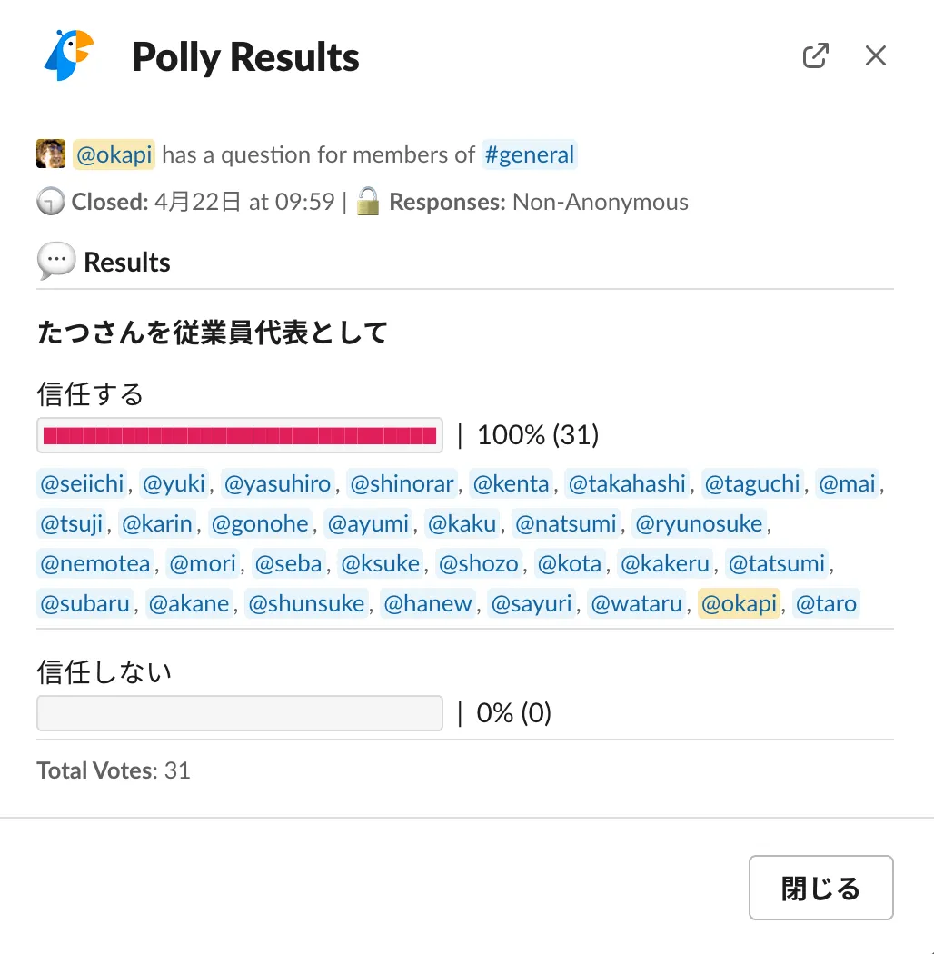Click the speech bubble Results icon
The image size is (934, 954).
pyautogui.click(x=55, y=263)
